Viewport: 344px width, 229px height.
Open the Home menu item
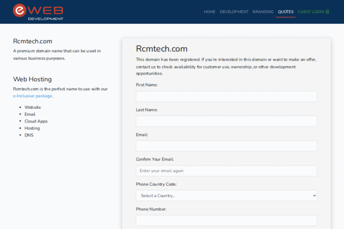point(209,12)
